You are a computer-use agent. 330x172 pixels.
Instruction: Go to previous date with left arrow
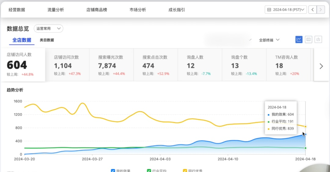click(x=313, y=10)
